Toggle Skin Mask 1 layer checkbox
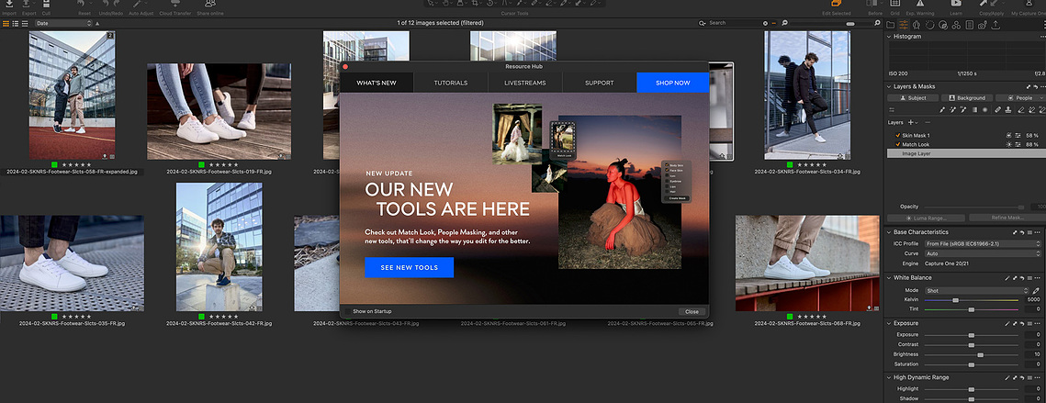Image resolution: width=1046 pixels, height=403 pixels. (x=897, y=136)
